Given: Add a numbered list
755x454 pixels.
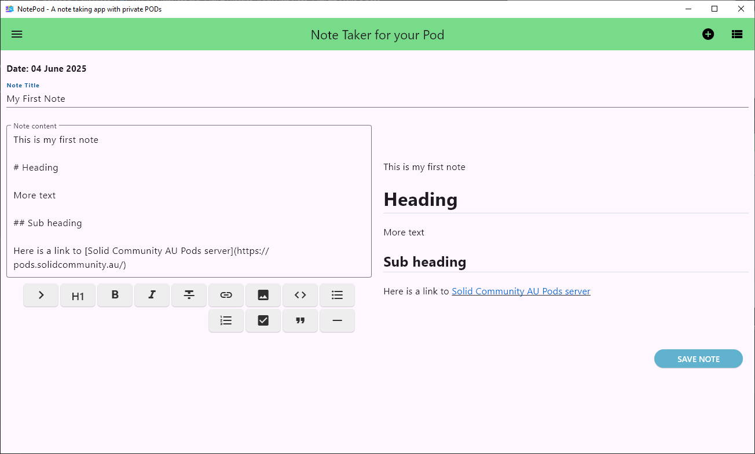Looking at the screenshot, I should [x=226, y=320].
